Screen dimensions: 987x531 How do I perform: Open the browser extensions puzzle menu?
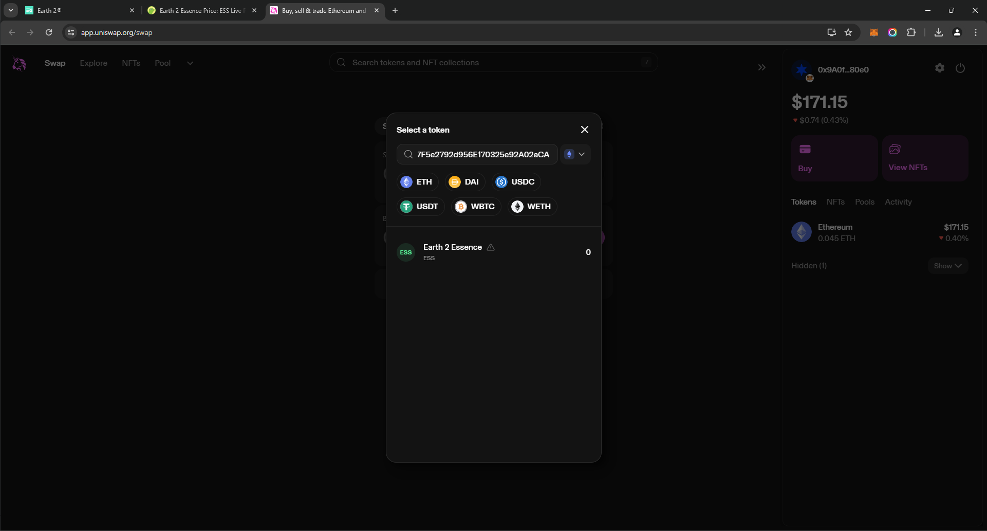(911, 32)
